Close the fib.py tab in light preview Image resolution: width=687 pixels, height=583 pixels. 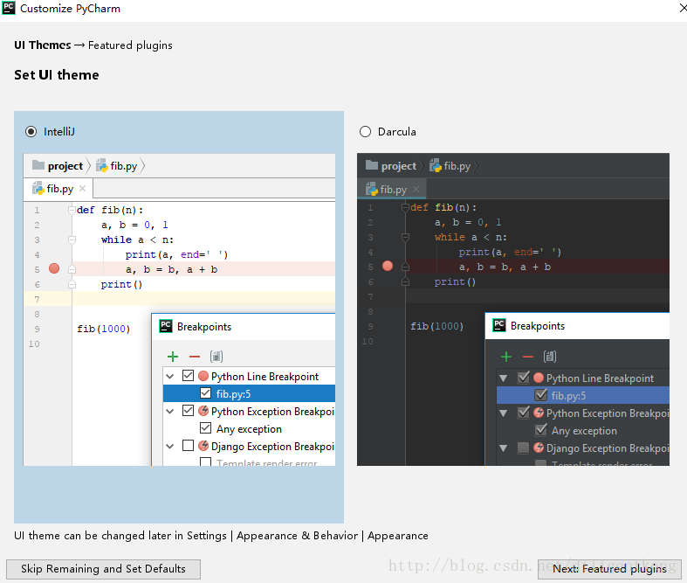click(83, 188)
